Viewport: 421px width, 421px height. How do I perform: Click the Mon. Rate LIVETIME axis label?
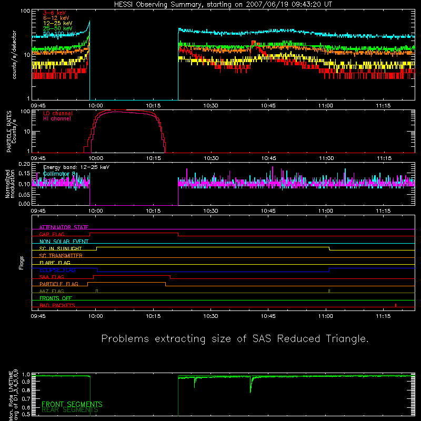tap(13, 395)
